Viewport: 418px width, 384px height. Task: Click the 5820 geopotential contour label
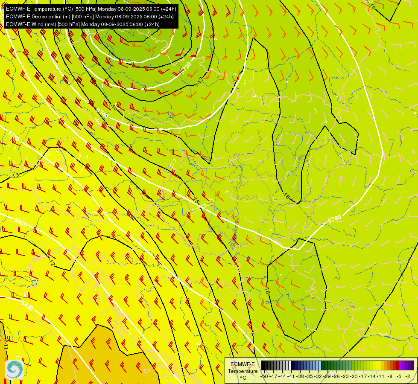tap(27, 305)
